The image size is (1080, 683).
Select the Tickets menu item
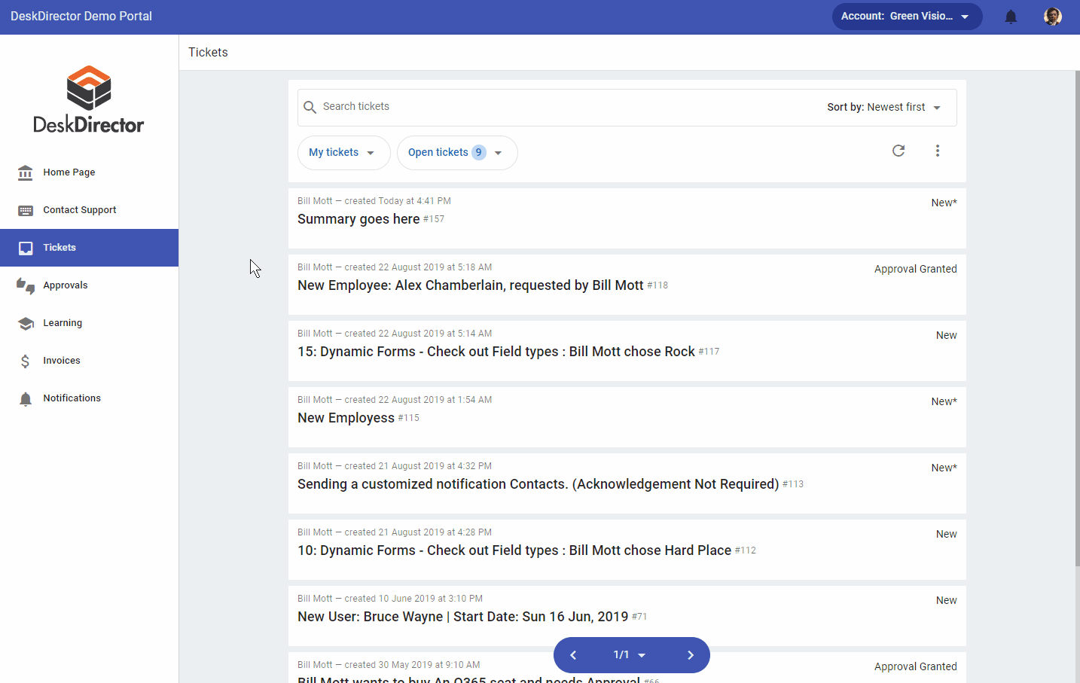click(x=89, y=248)
